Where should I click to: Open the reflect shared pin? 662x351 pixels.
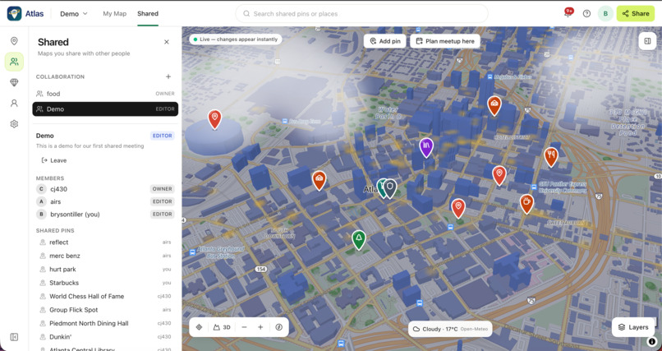point(105,242)
